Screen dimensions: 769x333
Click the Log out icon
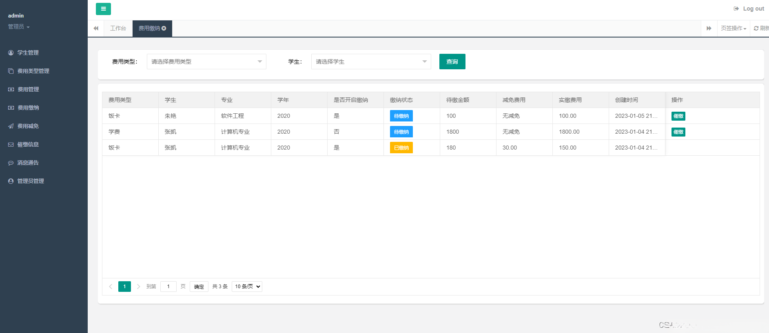pos(736,9)
